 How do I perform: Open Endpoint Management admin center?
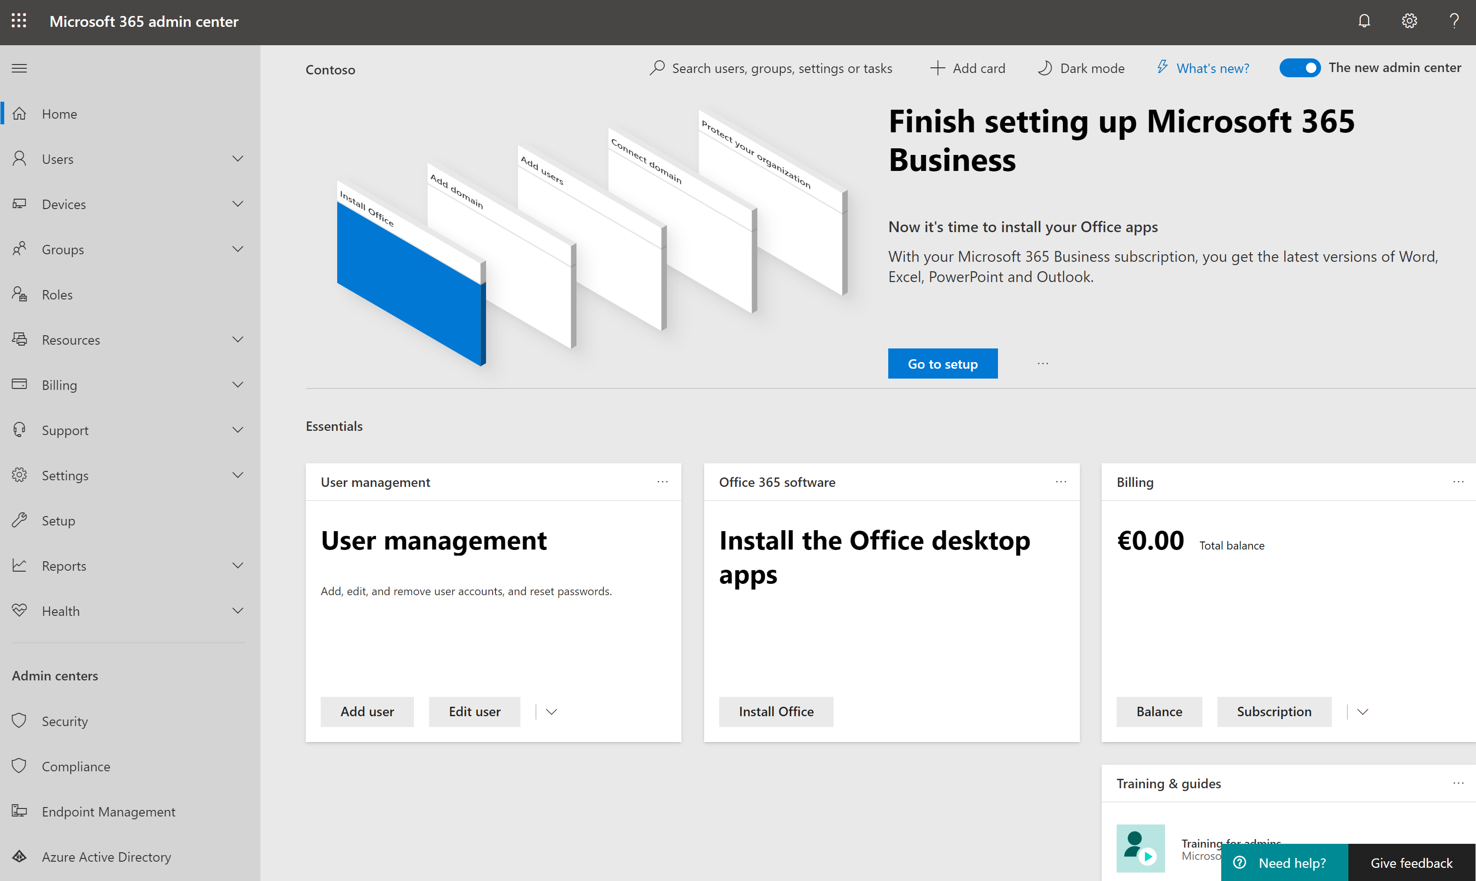(x=130, y=811)
